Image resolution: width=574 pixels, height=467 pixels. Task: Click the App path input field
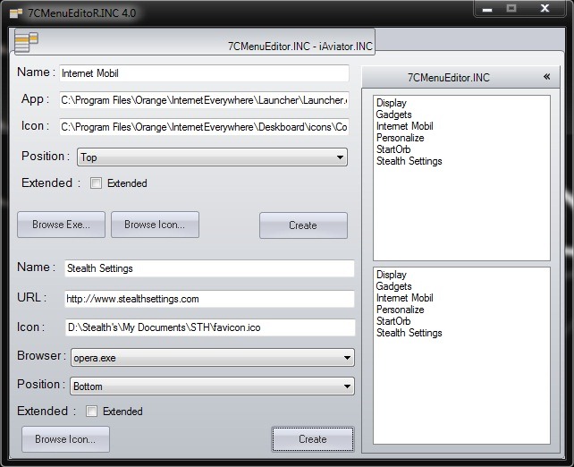click(x=204, y=100)
